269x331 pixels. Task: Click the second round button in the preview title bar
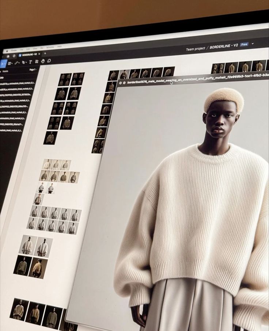[124, 83]
